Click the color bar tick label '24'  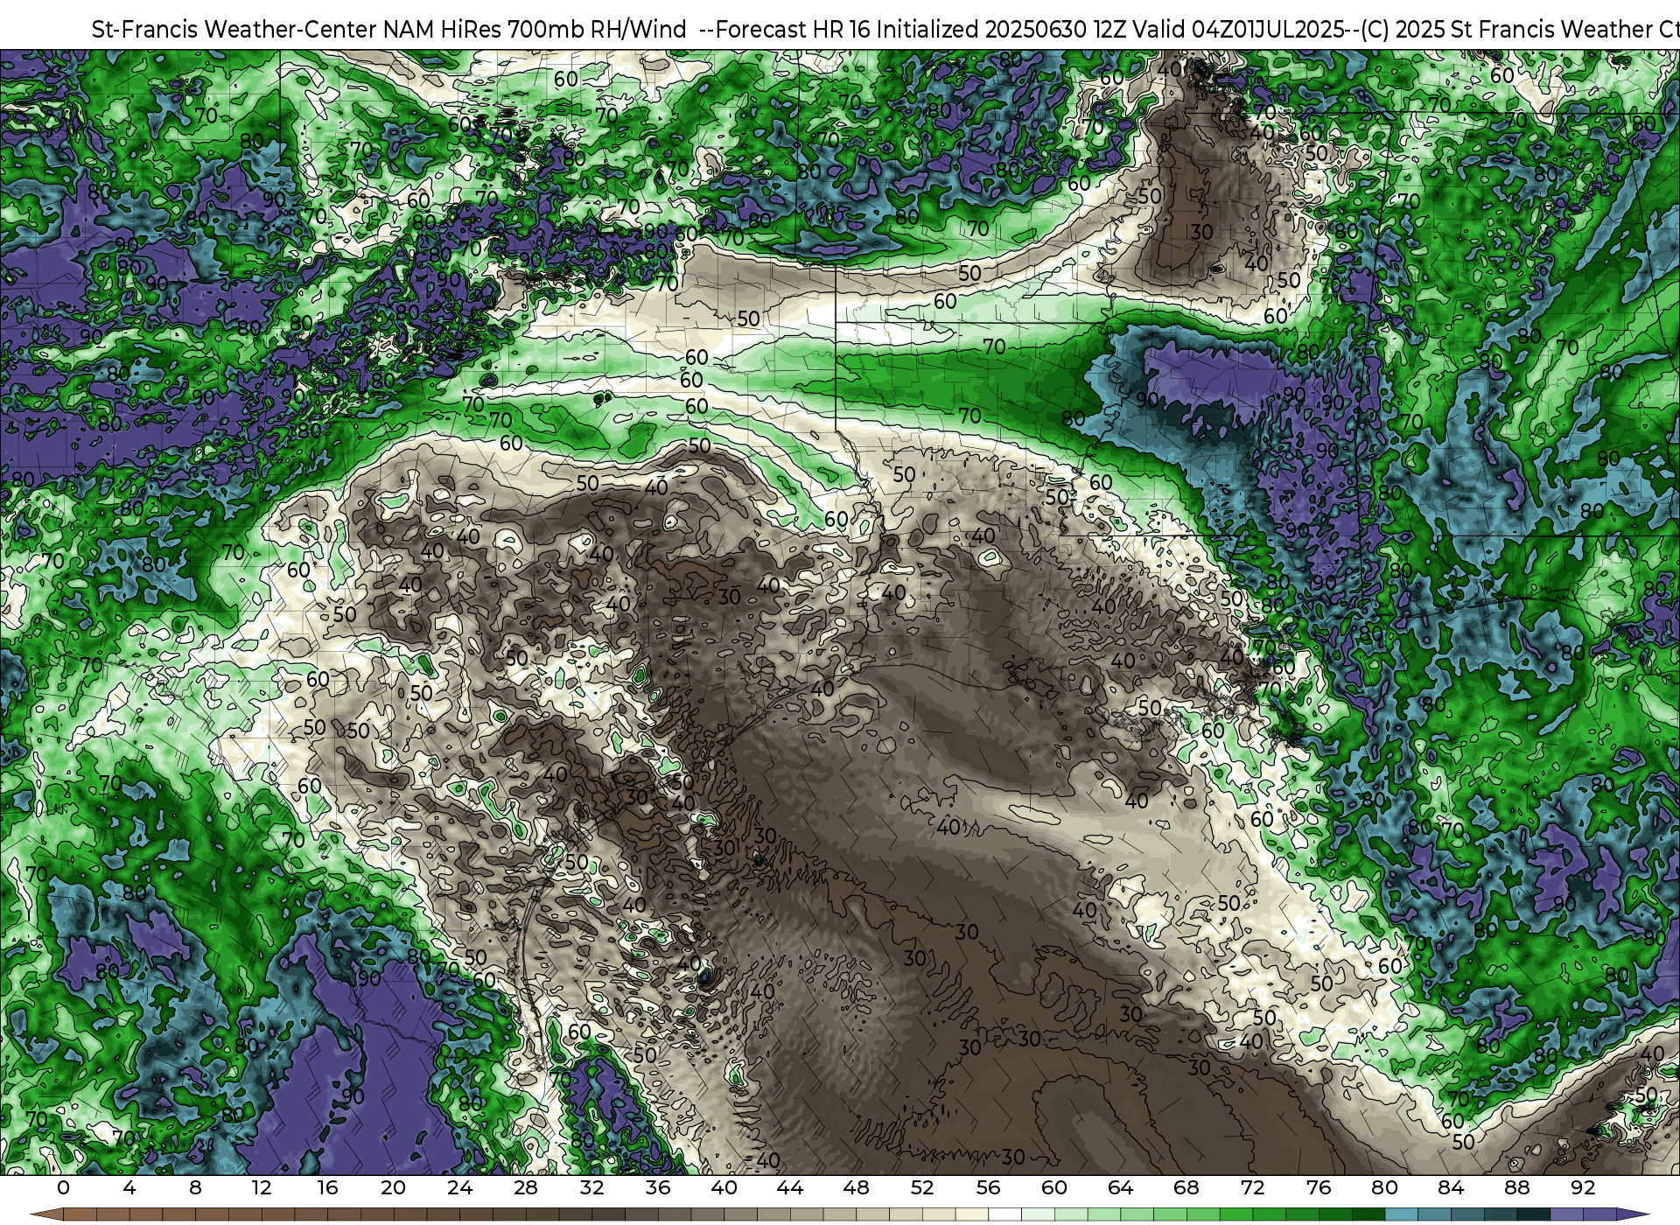tap(459, 1188)
